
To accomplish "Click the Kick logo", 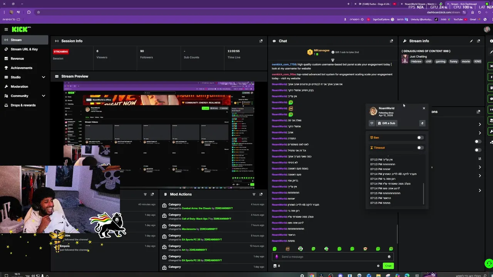I will coord(21,29).
